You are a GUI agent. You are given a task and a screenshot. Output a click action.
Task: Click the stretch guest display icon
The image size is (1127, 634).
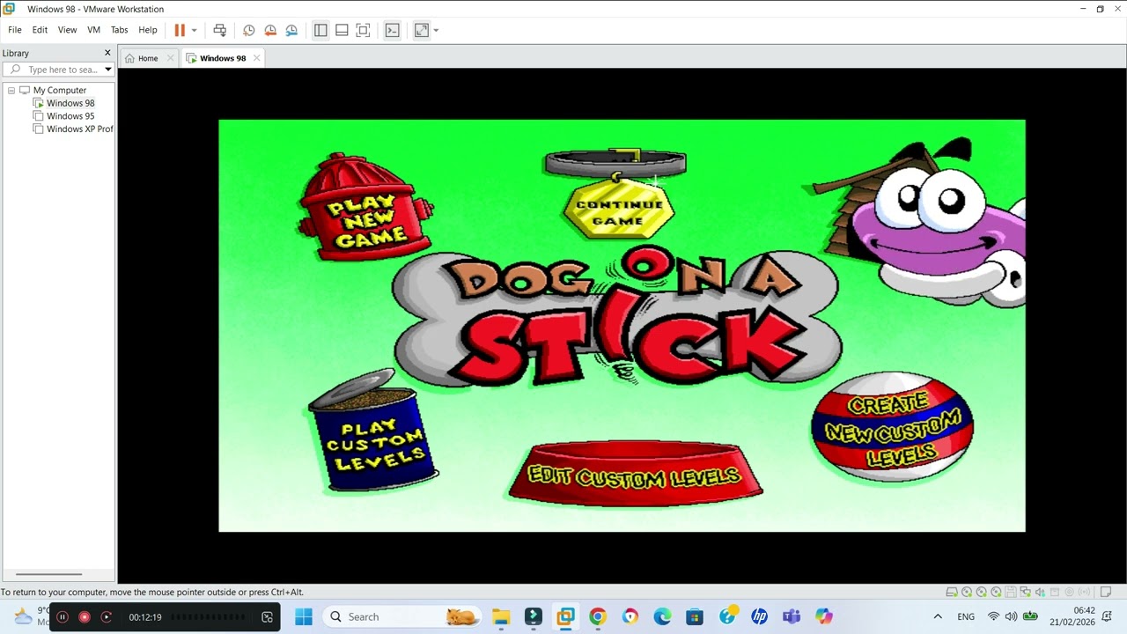[x=422, y=30]
